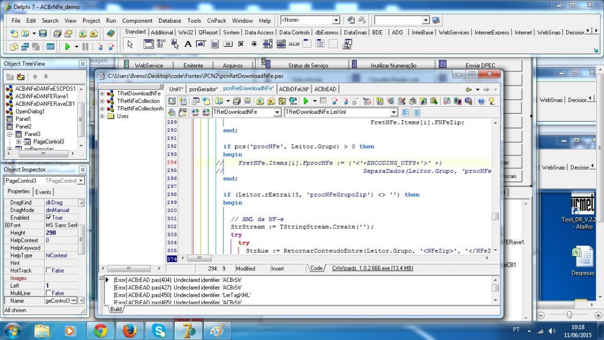
Task: Select the arrow pointer in component palette
Action: pos(130,44)
